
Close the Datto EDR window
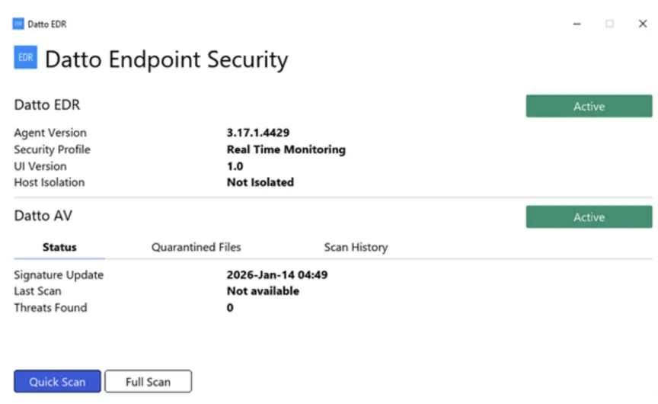coord(642,24)
